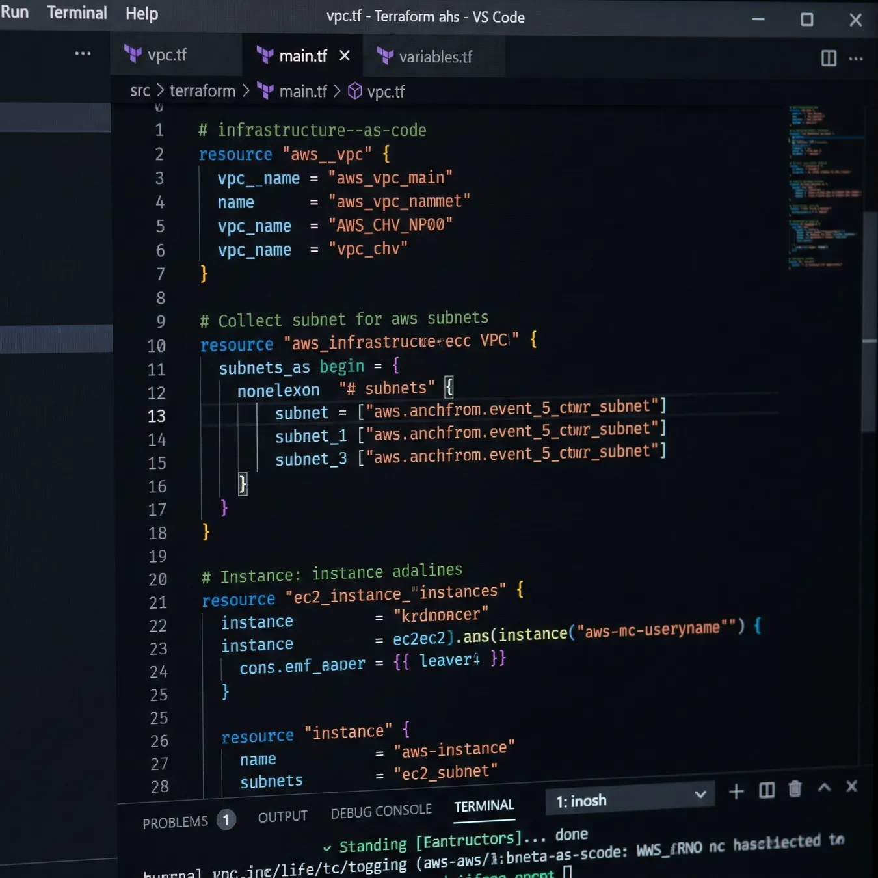The image size is (878, 878).
Task: Maximize terminal panel with up chevron
Action: pyautogui.click(x=824, y=788)
